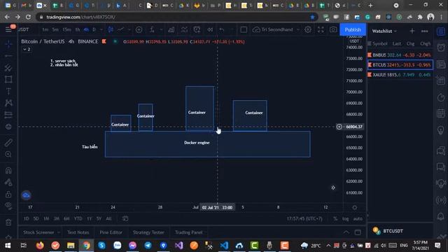Expand the interval dropdown arrow after D
The width and height of the screenshot is (448, 252).
pos(101,29)
